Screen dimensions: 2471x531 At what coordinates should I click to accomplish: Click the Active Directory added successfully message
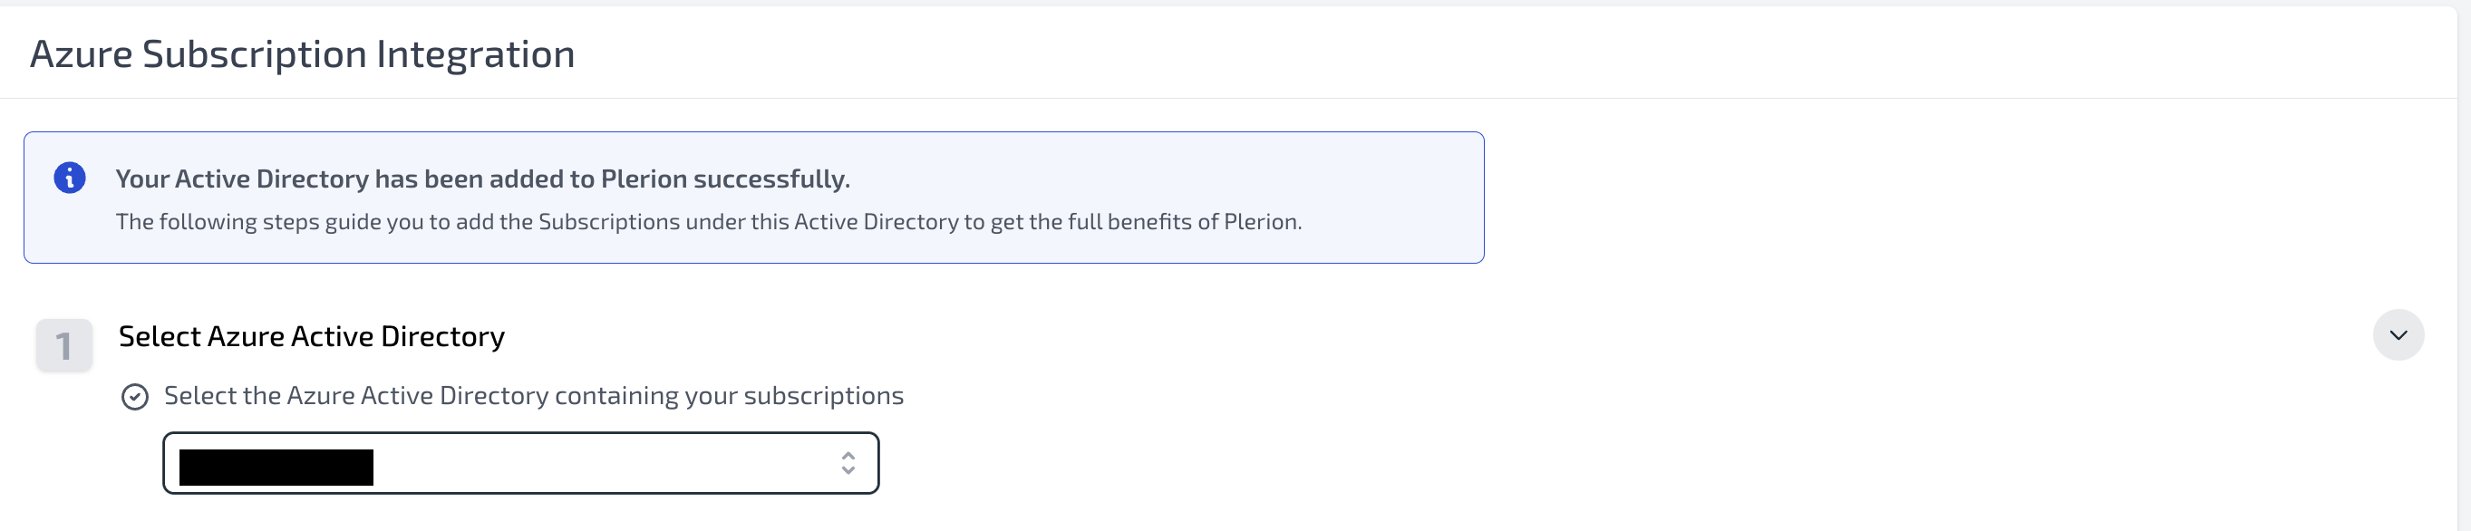pyautogui.click(x=482, y=179)
